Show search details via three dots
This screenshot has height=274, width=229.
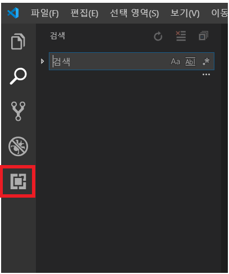coord(206,75)
